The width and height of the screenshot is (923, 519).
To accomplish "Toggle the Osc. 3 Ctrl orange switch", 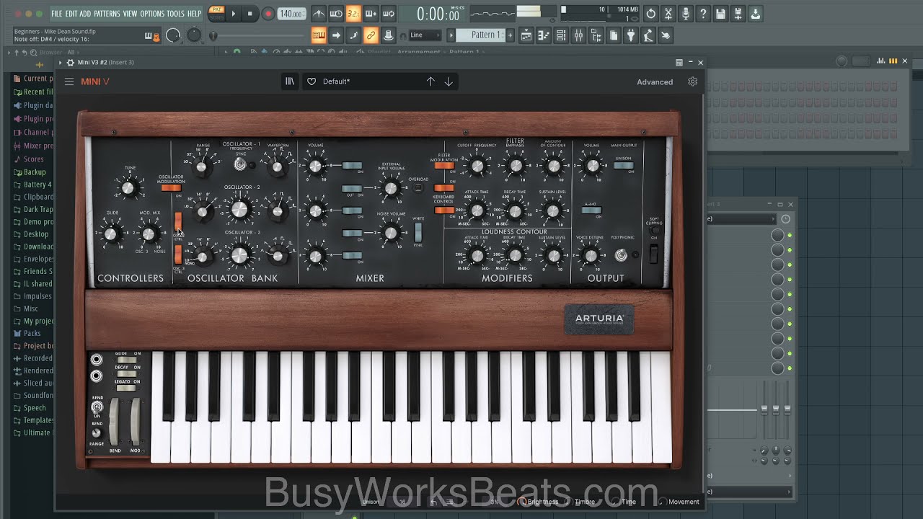I will [178, 254].
